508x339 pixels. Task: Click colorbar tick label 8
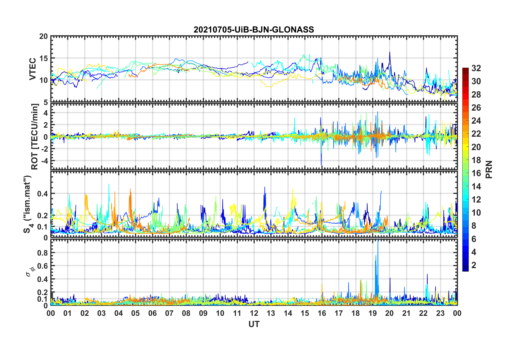point(474,226)
